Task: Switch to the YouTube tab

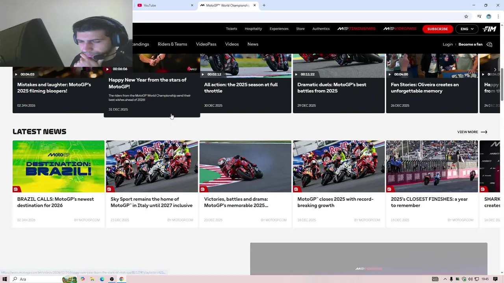Action: tap(165, 5)
